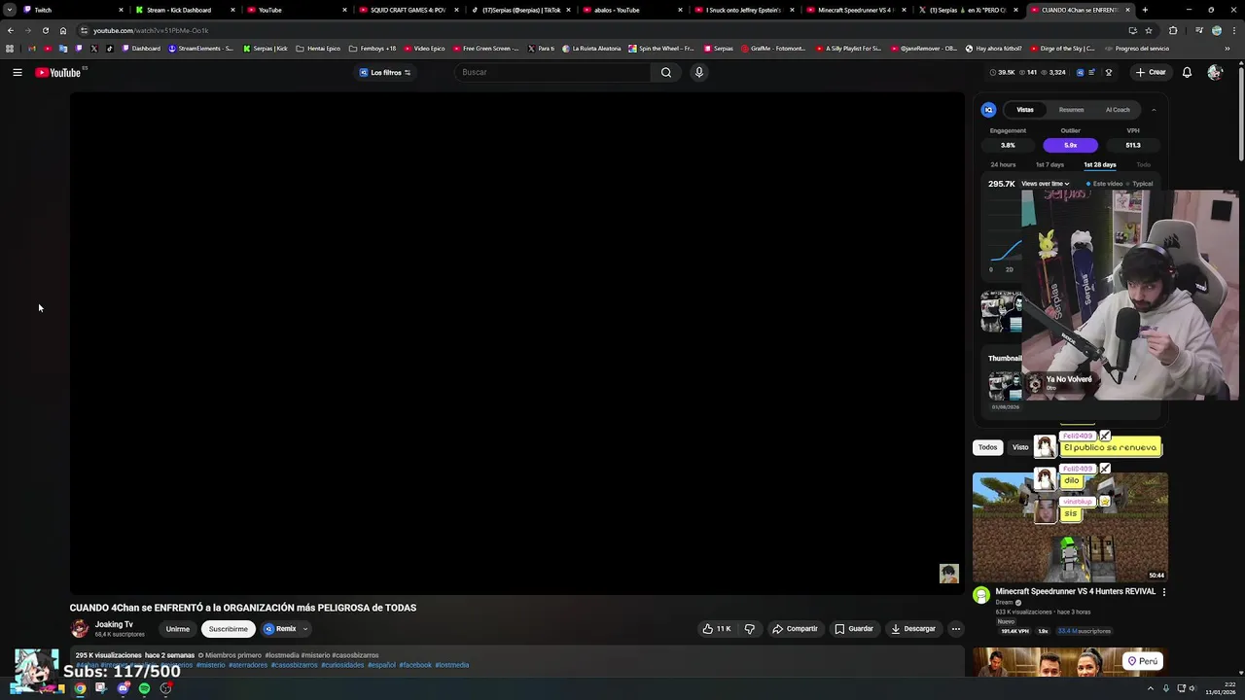Open Chrome from the taskbar
Viewport: 1245px width, 700px height.
(x=80, y=688)
